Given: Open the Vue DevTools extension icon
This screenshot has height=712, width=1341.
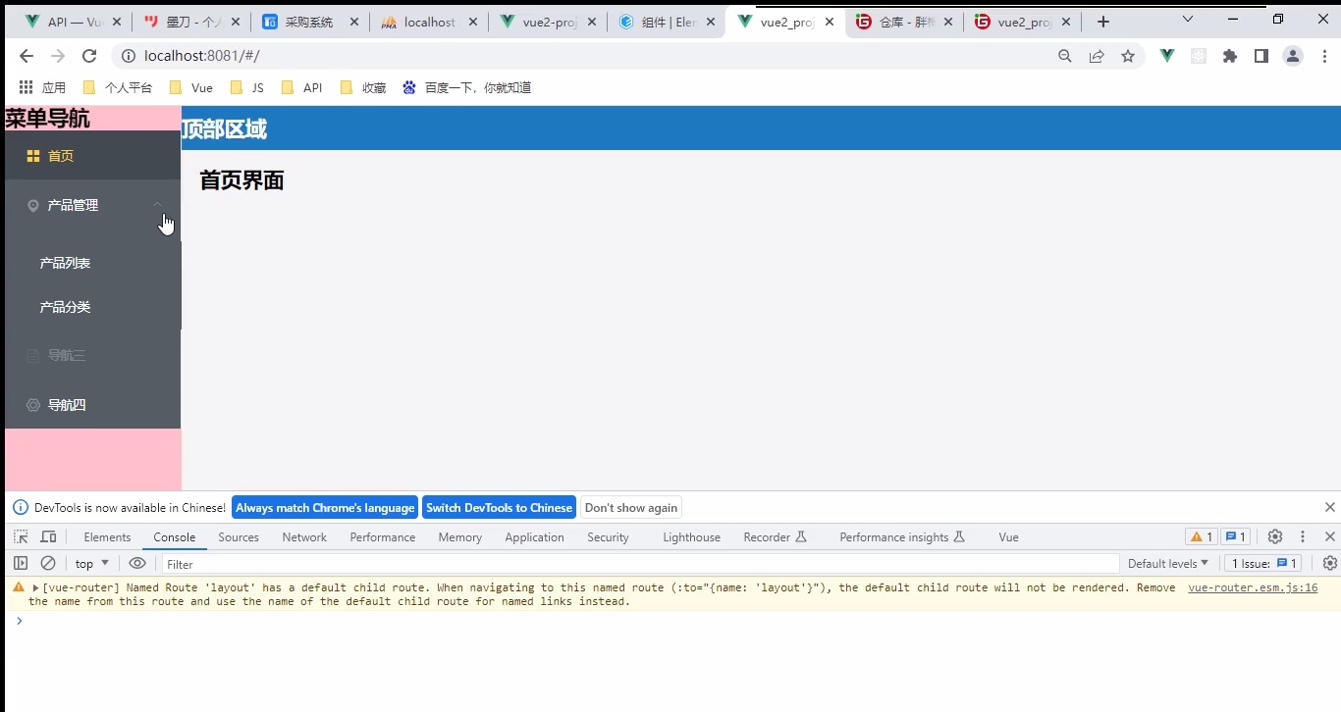Looking at the screenshot, I should (x=1167, y=56).
